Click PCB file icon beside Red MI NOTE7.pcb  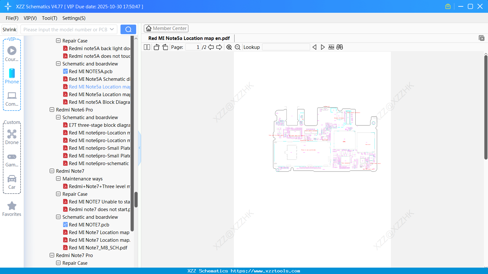tap(65, 225)
